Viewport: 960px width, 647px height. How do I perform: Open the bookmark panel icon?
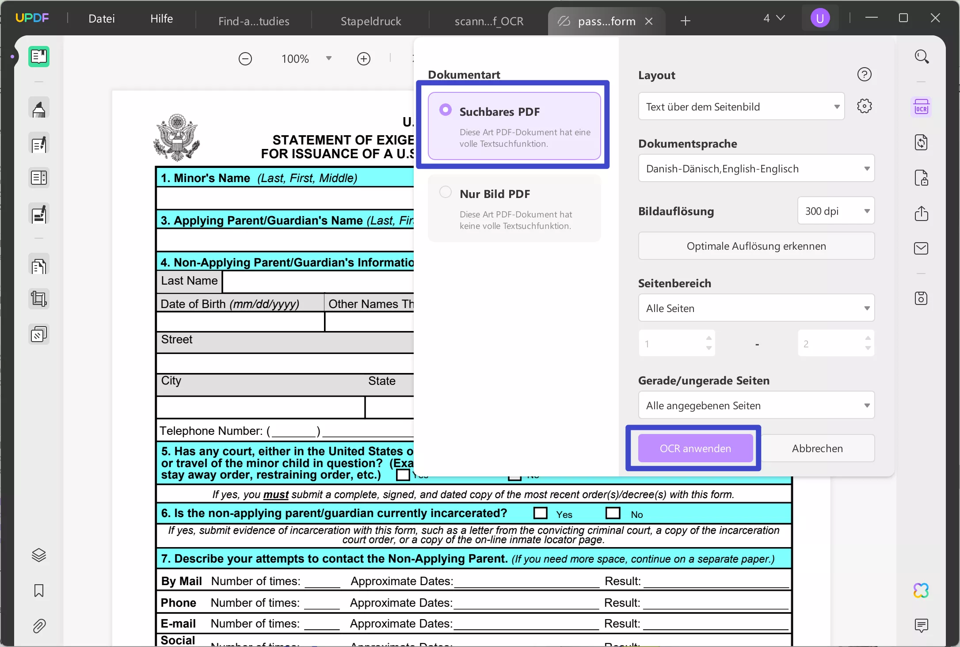39,590
